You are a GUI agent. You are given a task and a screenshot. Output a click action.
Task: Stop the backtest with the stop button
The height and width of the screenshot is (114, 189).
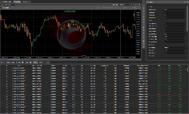pyautogui.click(x=135, y=5)
